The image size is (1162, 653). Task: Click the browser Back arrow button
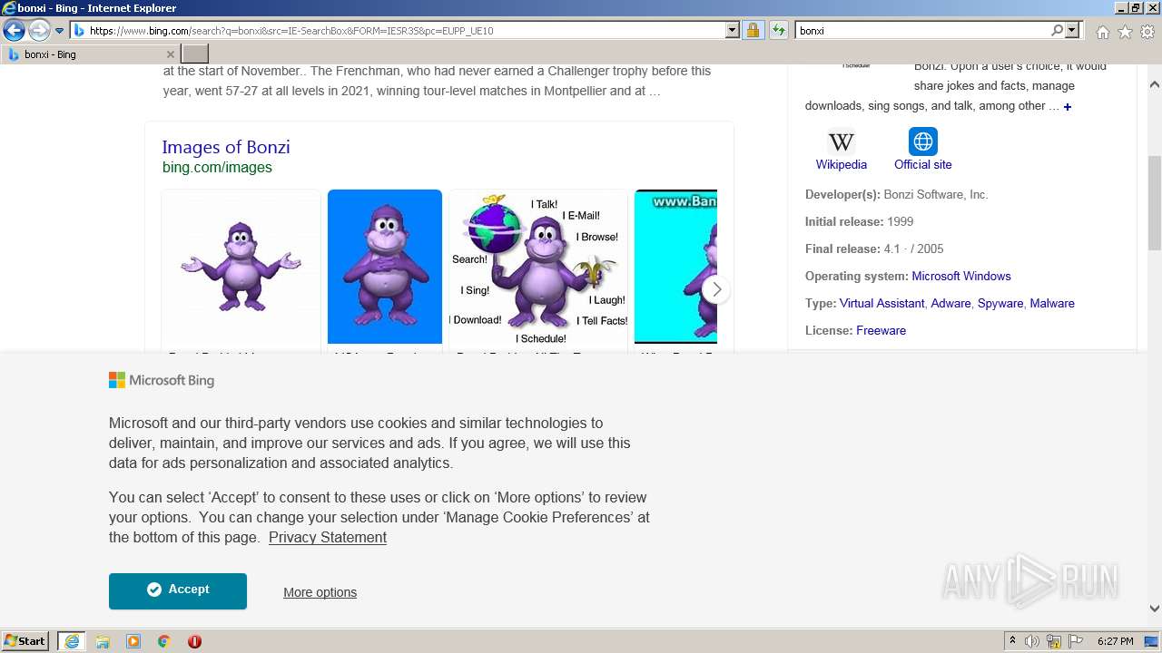click(14, 31)
